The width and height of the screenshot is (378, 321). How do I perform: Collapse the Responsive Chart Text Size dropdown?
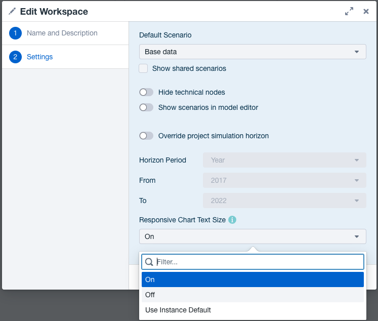click(x=253, y=236)
